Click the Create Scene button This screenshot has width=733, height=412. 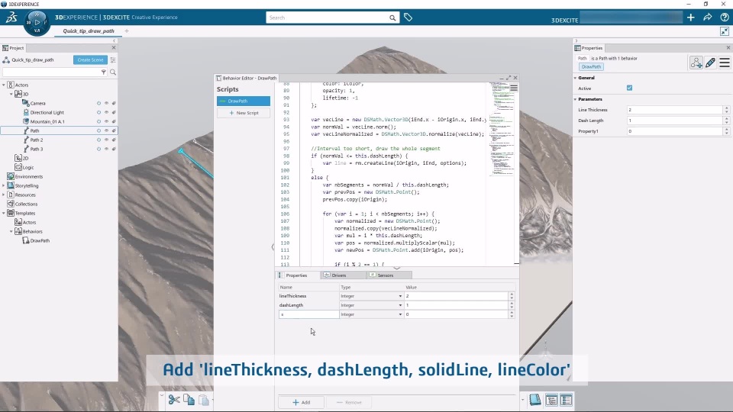click(90, 60)
